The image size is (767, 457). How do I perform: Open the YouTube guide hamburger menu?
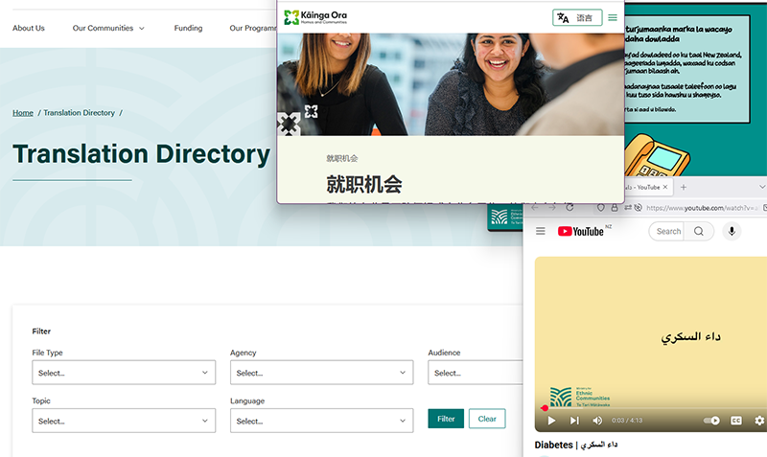pyautogui.click(x=541, y=231)
